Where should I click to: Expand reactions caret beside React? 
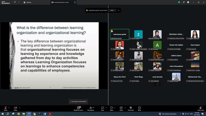coord(115,108)
